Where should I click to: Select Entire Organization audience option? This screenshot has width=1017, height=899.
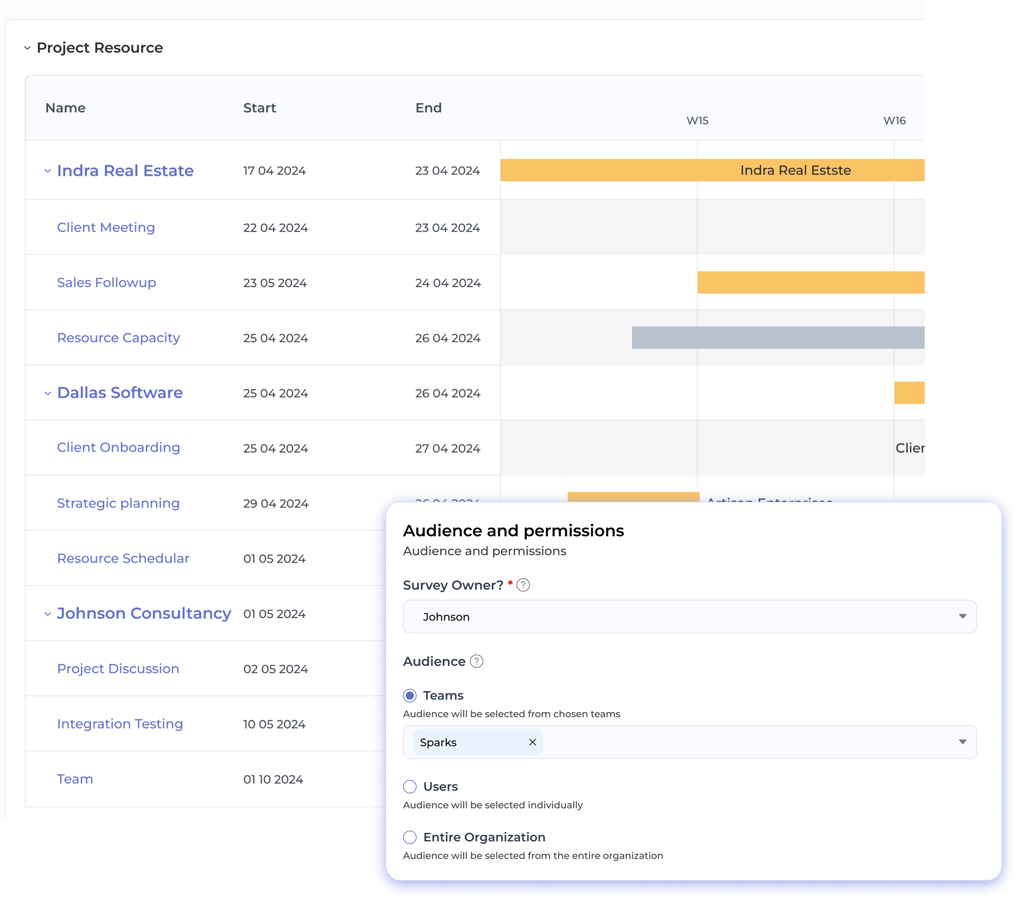point(410,837)
